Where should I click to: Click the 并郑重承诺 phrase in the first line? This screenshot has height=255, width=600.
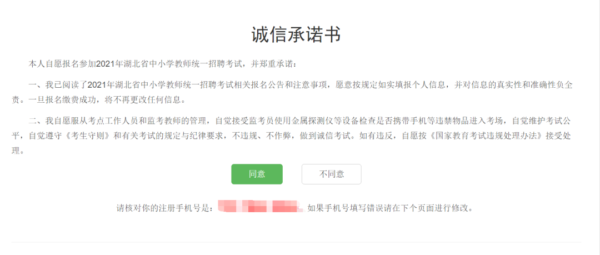tap(271, 63)
